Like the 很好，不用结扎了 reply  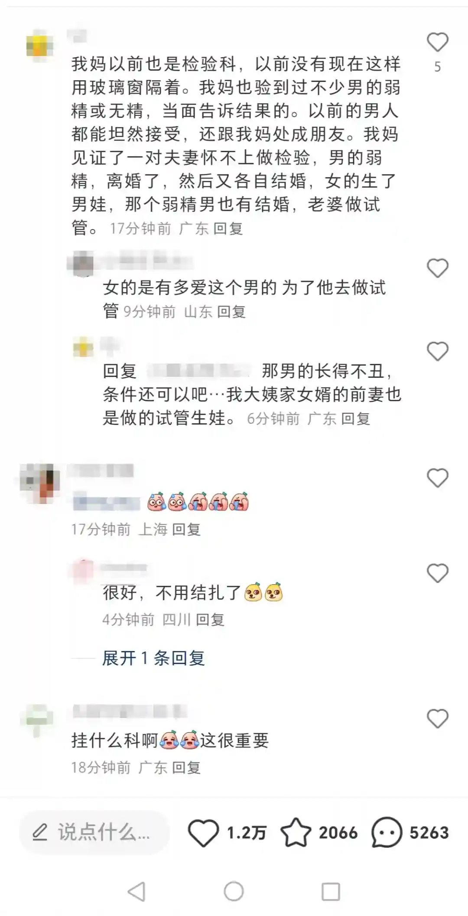(x=437, y=573)
